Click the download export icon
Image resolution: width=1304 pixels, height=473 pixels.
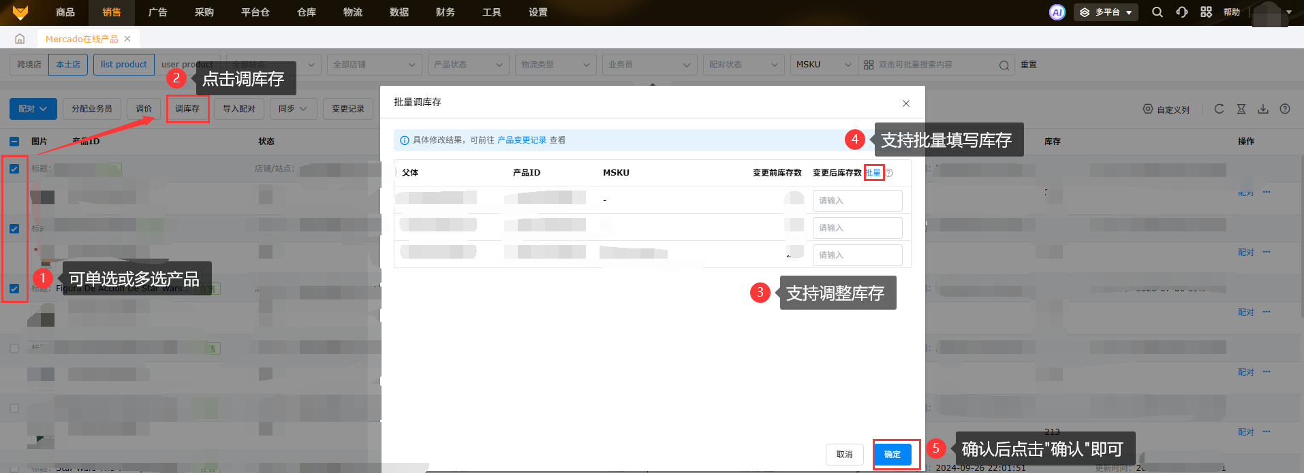(1263, 109)
